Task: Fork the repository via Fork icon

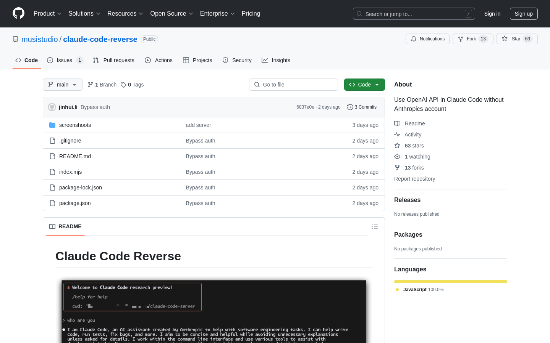Action: pyautogui.click(x=461, y=39)
